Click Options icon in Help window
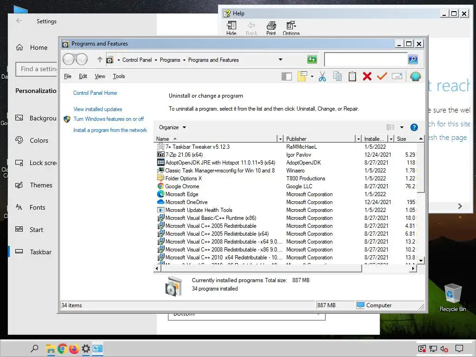Image resolution: width=476 pixels, height=357 pixels. point(291,28)
